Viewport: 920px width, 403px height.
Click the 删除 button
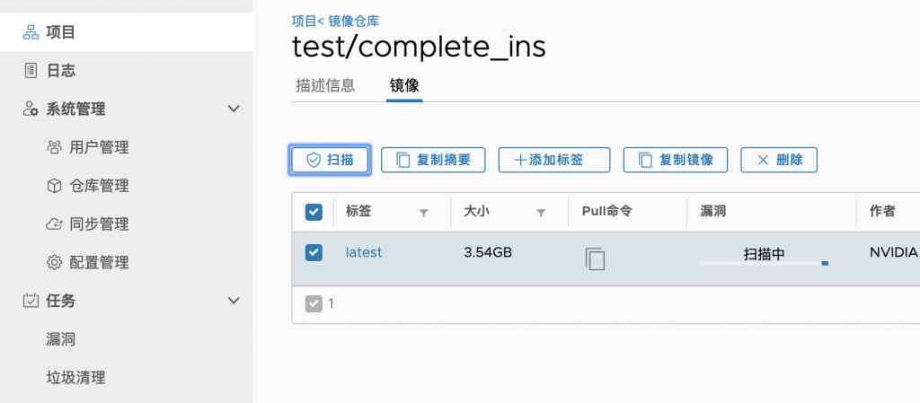click(779, 160)
